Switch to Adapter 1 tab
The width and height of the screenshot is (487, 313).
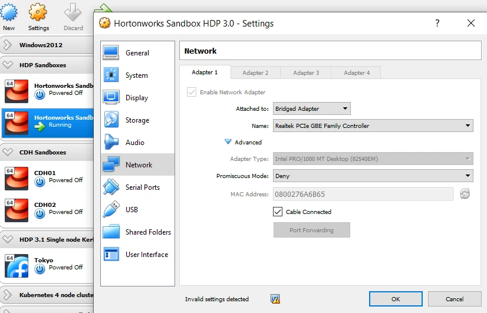(205, 73)
